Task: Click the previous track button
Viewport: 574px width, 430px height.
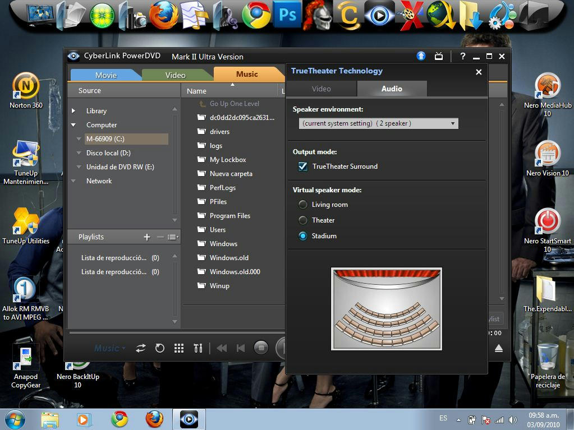Action: (x=241, y=348)
